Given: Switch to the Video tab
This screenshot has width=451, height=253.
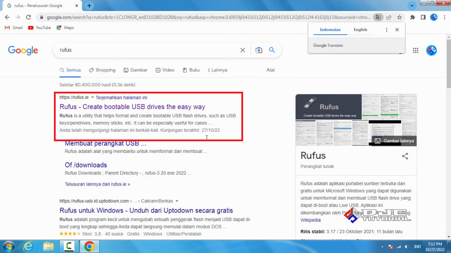Looking at the screenshot, I should pos(165,70).
